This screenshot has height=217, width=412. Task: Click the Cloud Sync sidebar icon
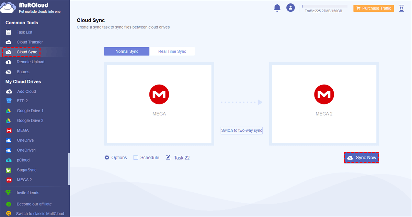coord(9,52)
